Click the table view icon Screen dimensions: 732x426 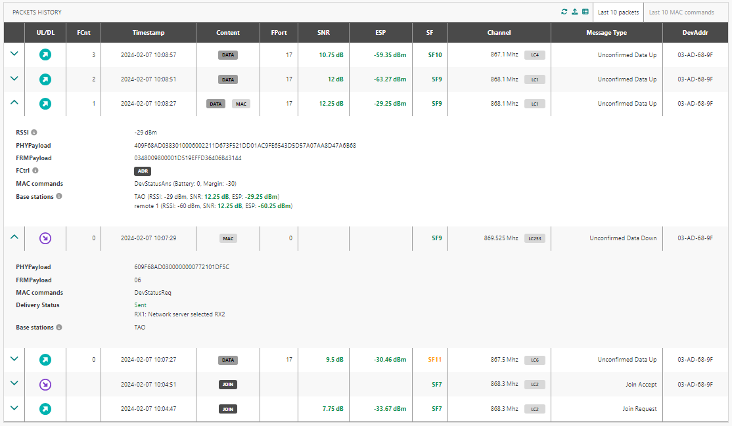(x=585, y=12)
